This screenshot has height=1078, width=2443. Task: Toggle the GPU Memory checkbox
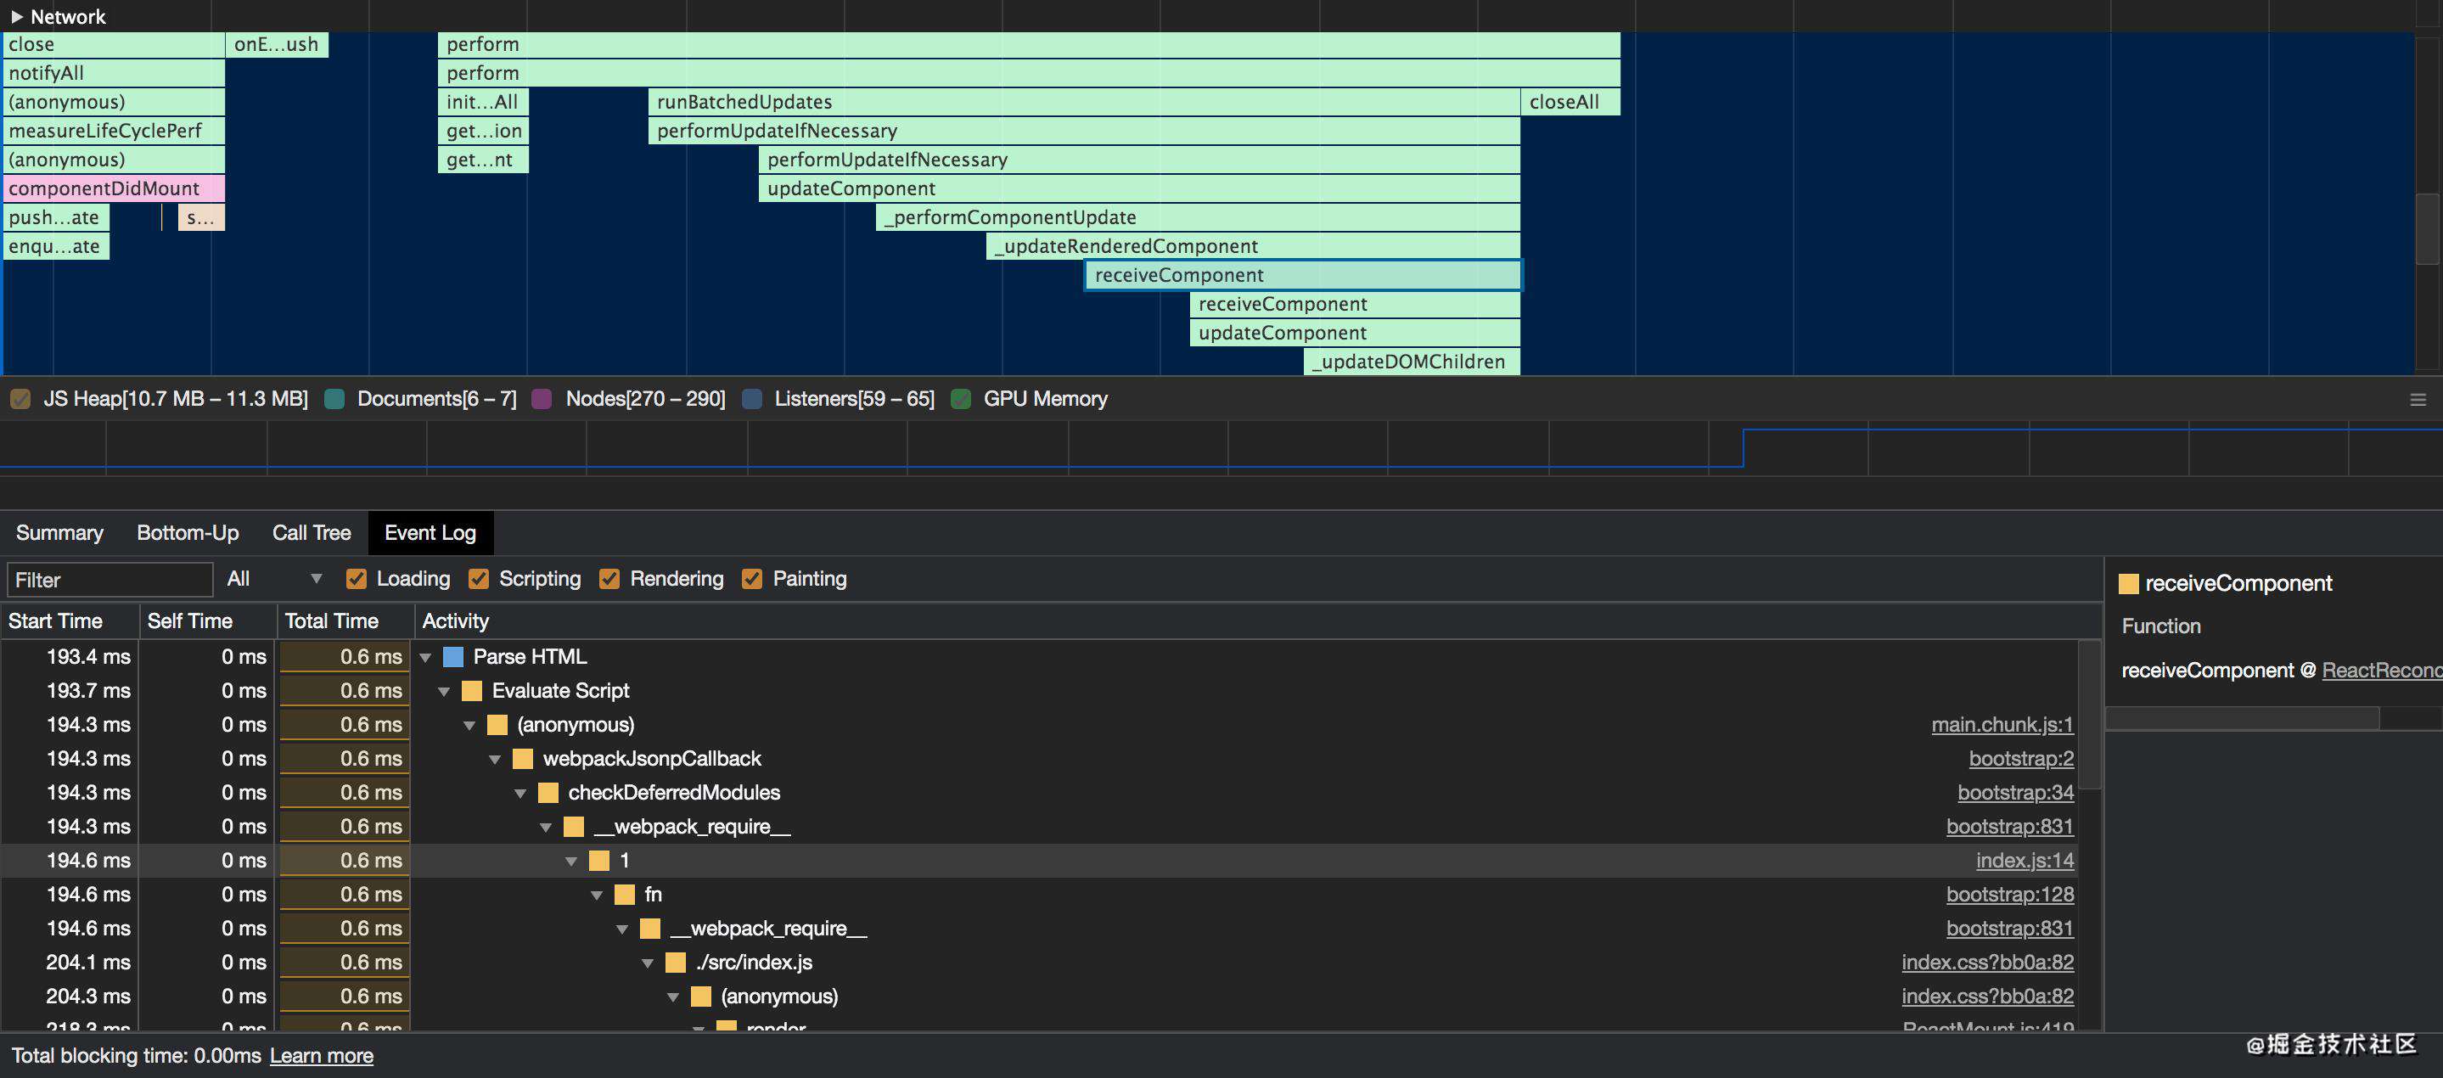click(961, 399)
